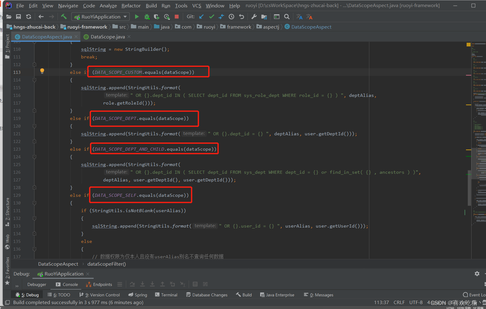Switch to DataScope.java editor tab
Image resolution: width=486 pixels, height=309 pixels.
pyautogui.click(x=108, y=37)
